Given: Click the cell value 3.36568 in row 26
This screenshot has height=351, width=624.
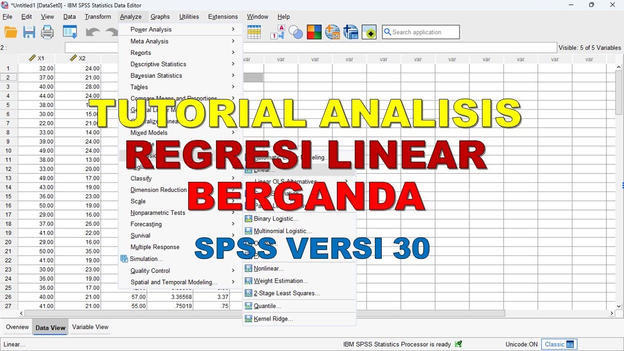Looking at the screenshot, I should point(170,297).
